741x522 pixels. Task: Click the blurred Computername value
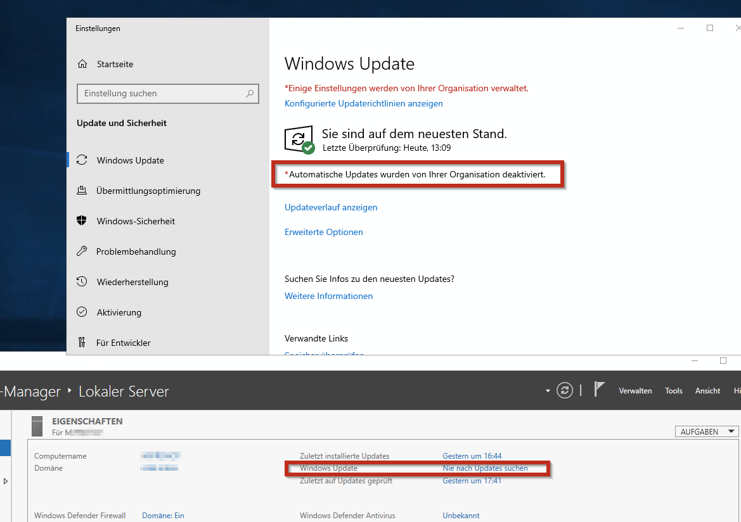click(160, 456)
